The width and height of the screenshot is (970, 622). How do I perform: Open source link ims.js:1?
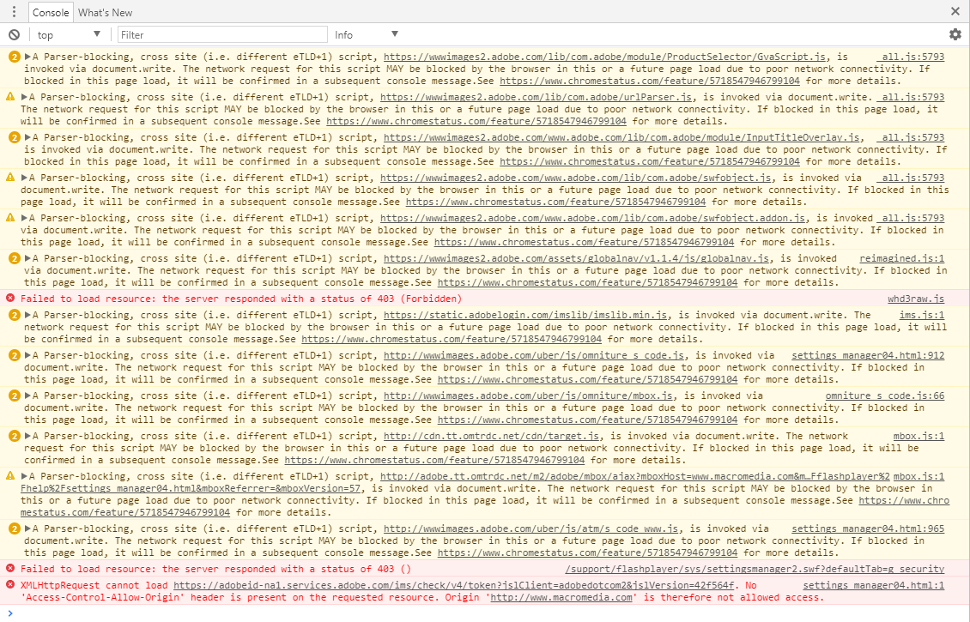922,315
